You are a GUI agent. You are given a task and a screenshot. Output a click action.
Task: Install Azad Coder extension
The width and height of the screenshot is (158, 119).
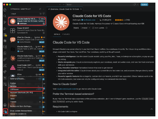(x=42, y=70)
